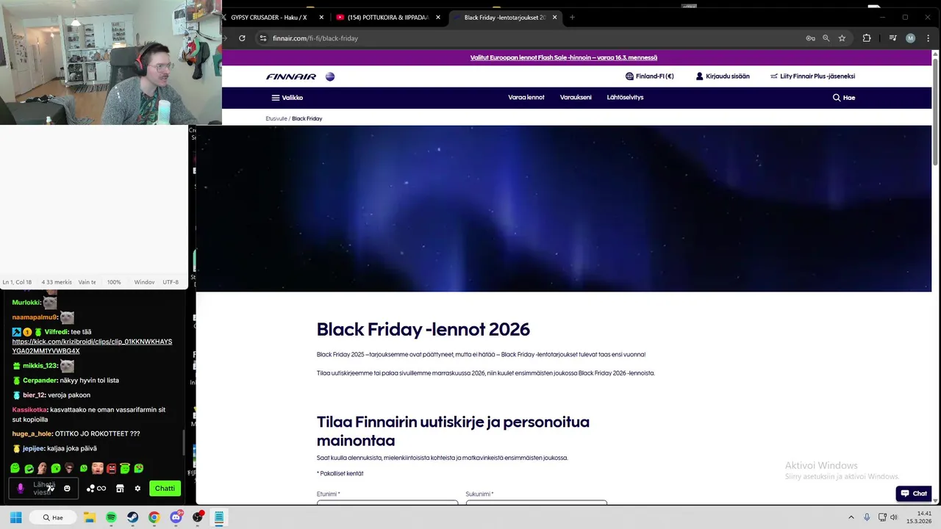Switch to Notepad on the taskbar

tap(218, 517)
